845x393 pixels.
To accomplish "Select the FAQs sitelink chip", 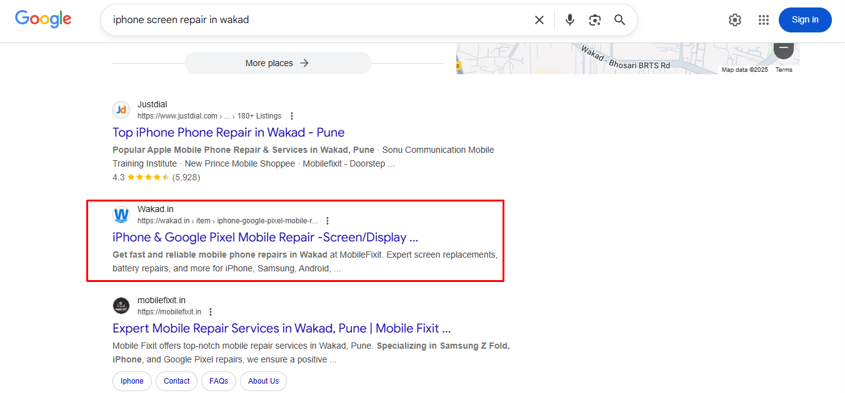I will pyautogui.click(x=218, y=381).
